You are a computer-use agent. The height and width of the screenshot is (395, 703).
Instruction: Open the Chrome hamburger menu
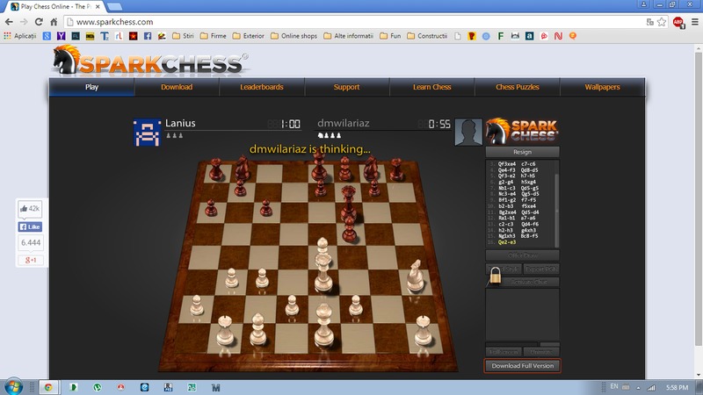tap(695, 22)
